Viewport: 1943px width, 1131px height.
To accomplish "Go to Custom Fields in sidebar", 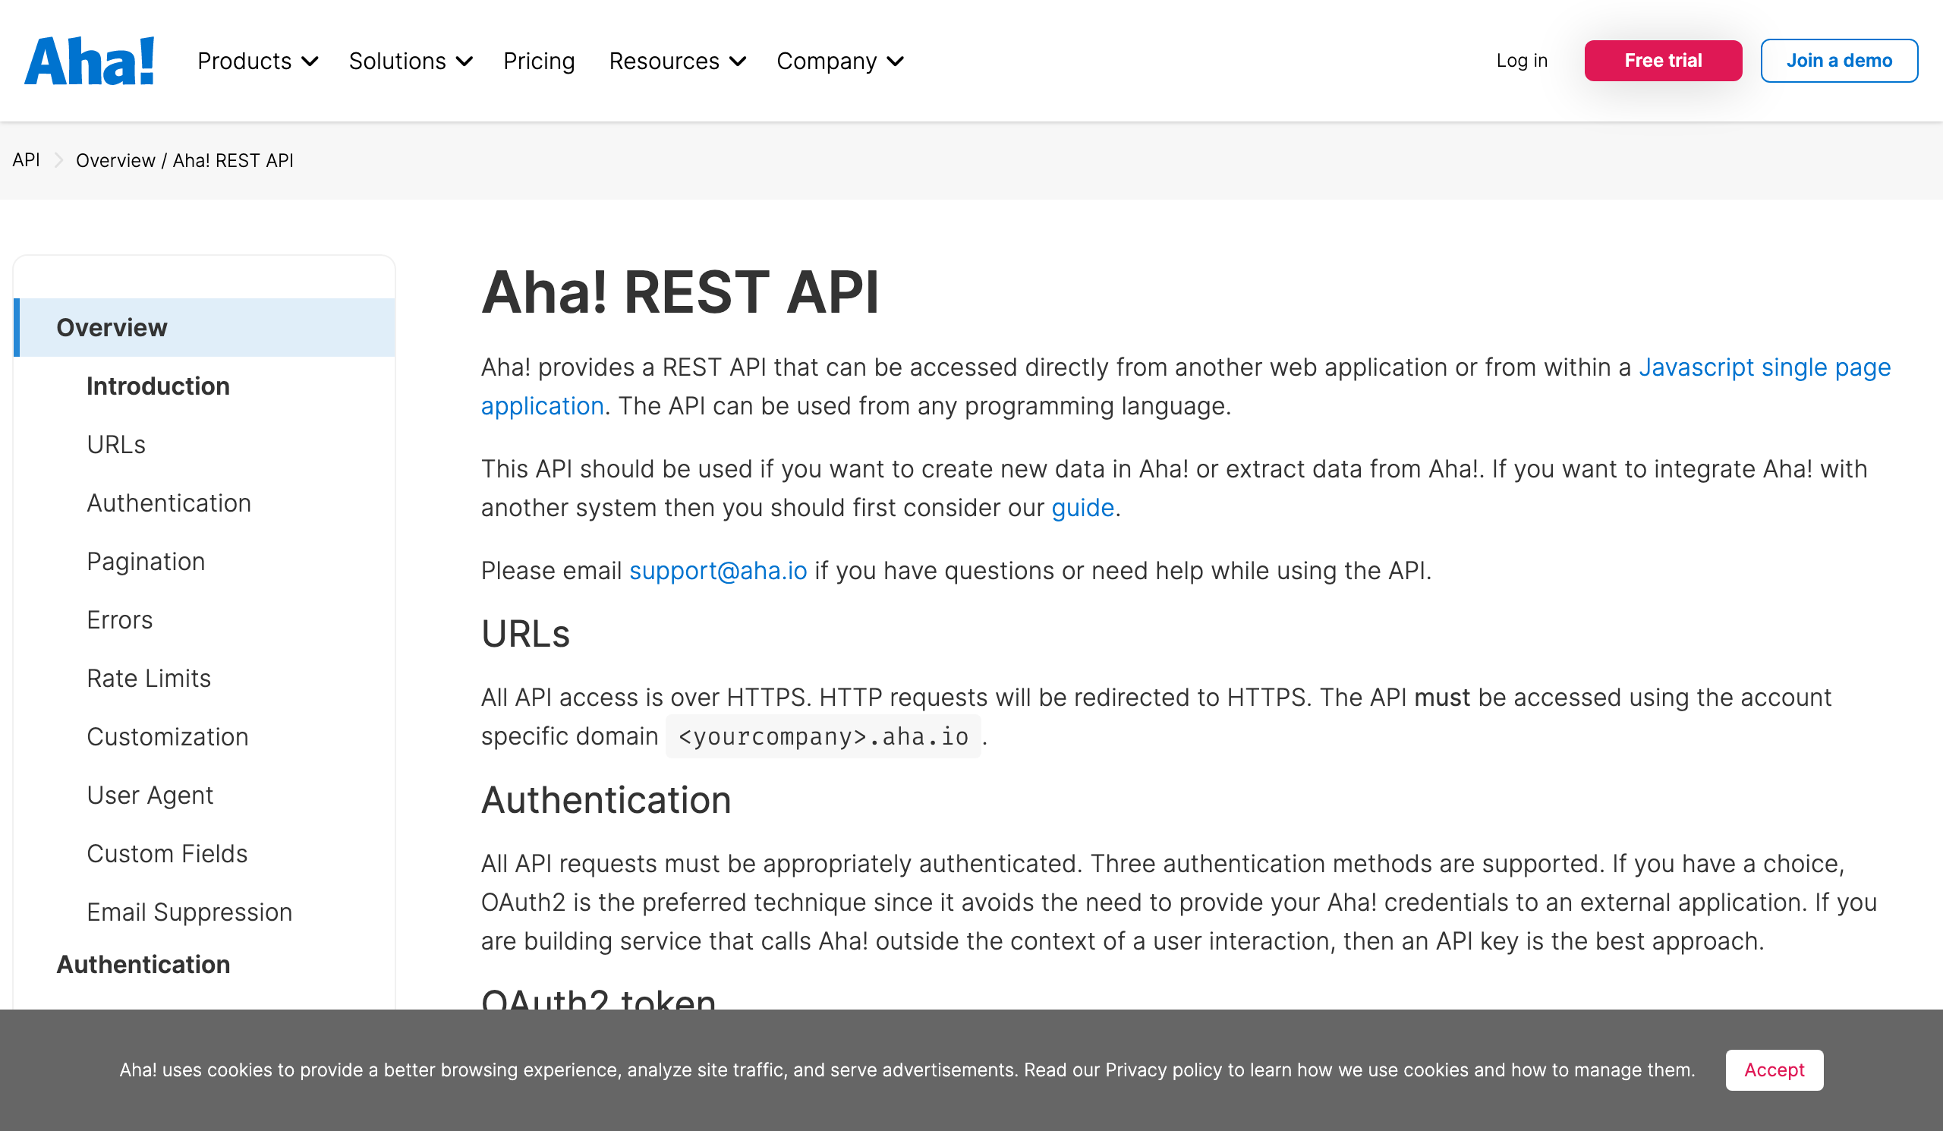I will click(x=166, y=853).
